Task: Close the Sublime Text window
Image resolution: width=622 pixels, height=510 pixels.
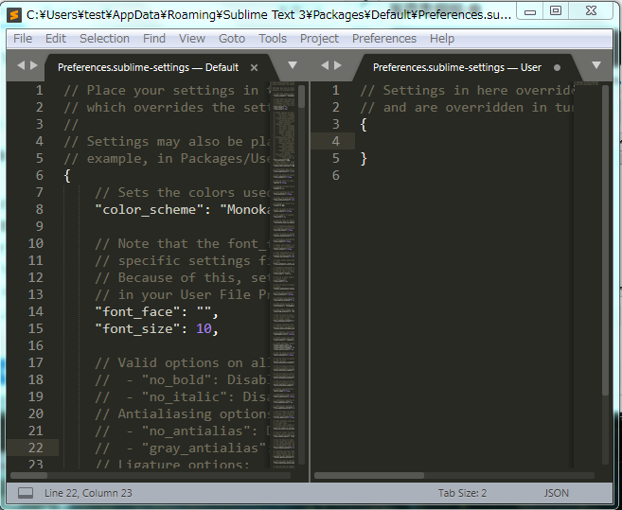Action: tap(591, 11)
